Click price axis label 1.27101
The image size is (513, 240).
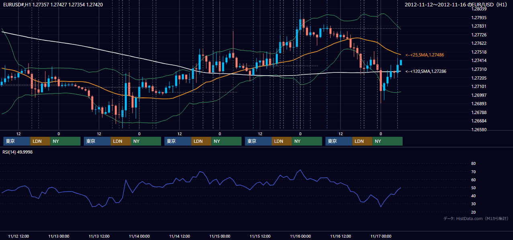[479, 86]
